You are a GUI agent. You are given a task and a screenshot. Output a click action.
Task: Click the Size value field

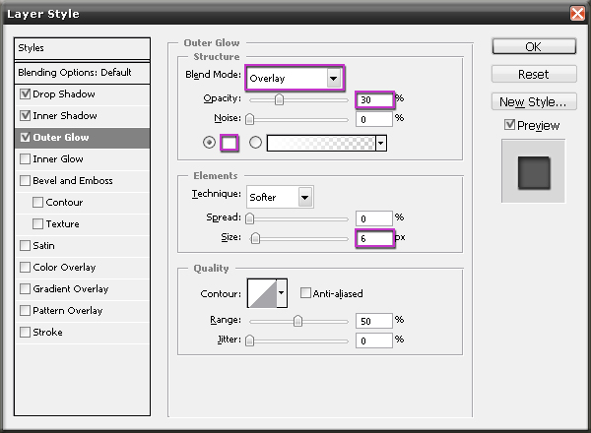click(374, 238)
